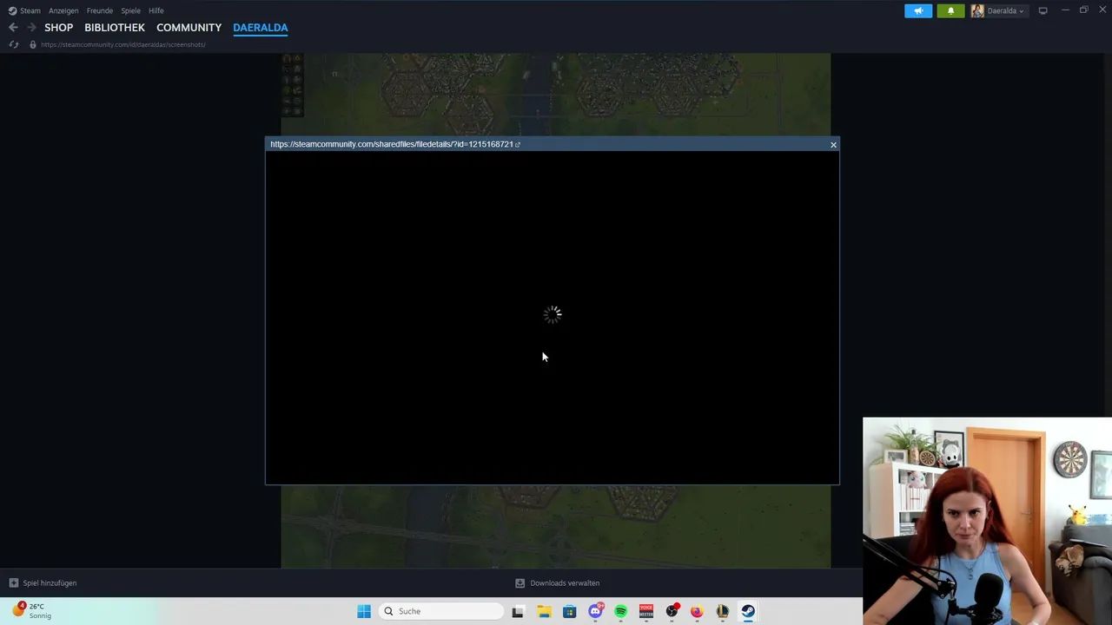
Task: Open League of Legends from the taskbar
Action: 722,611
